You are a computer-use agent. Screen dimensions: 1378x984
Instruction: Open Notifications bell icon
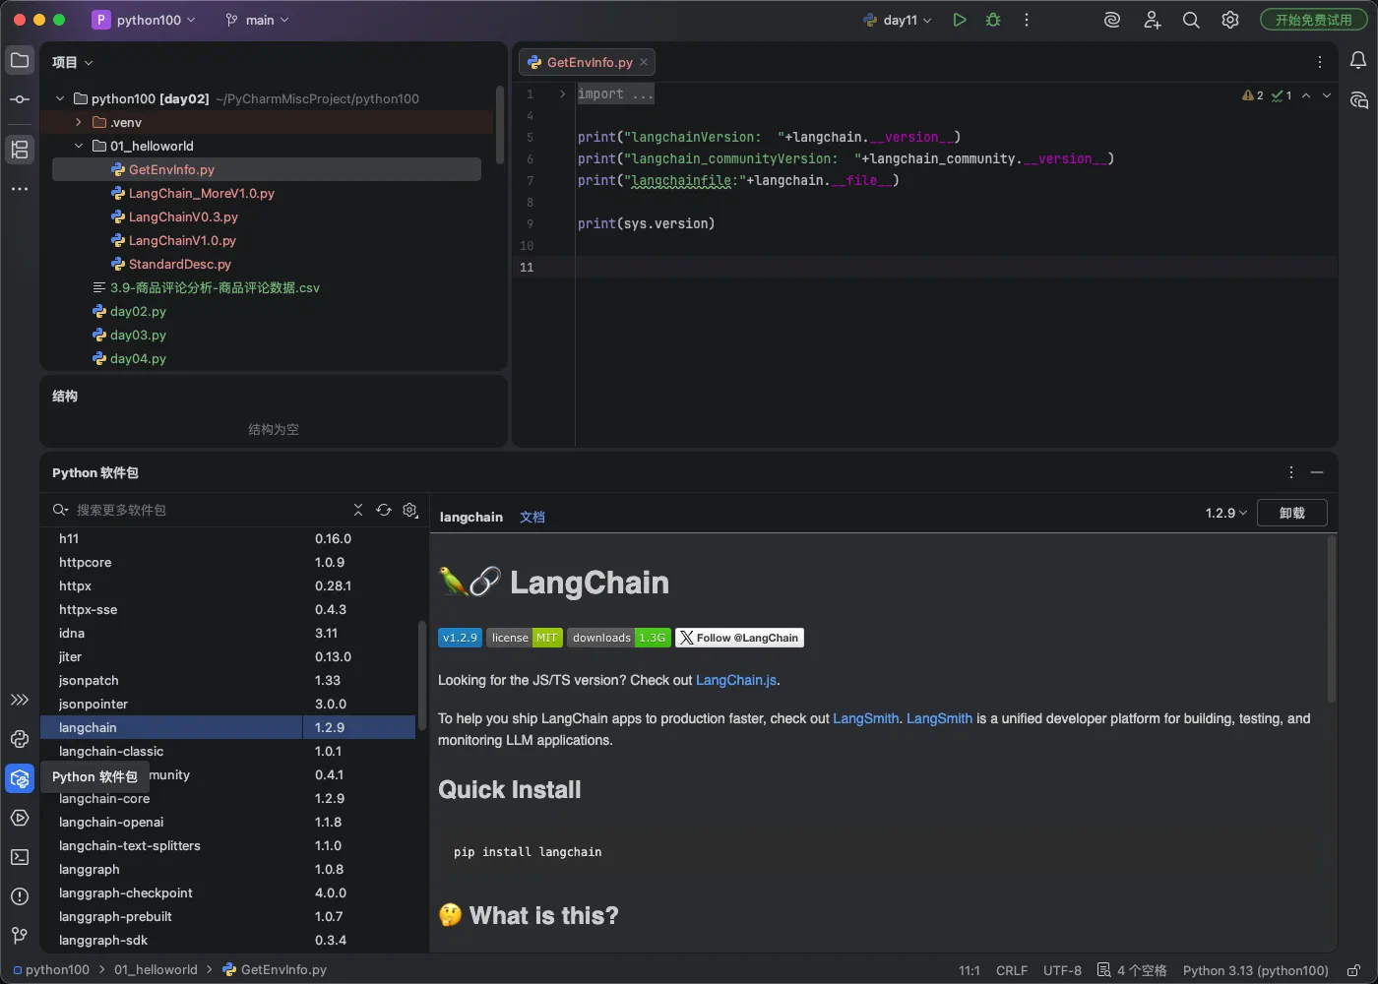pos(1358,60)
